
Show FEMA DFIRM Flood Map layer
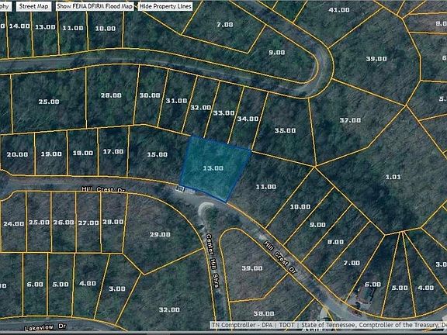(95, 6)
